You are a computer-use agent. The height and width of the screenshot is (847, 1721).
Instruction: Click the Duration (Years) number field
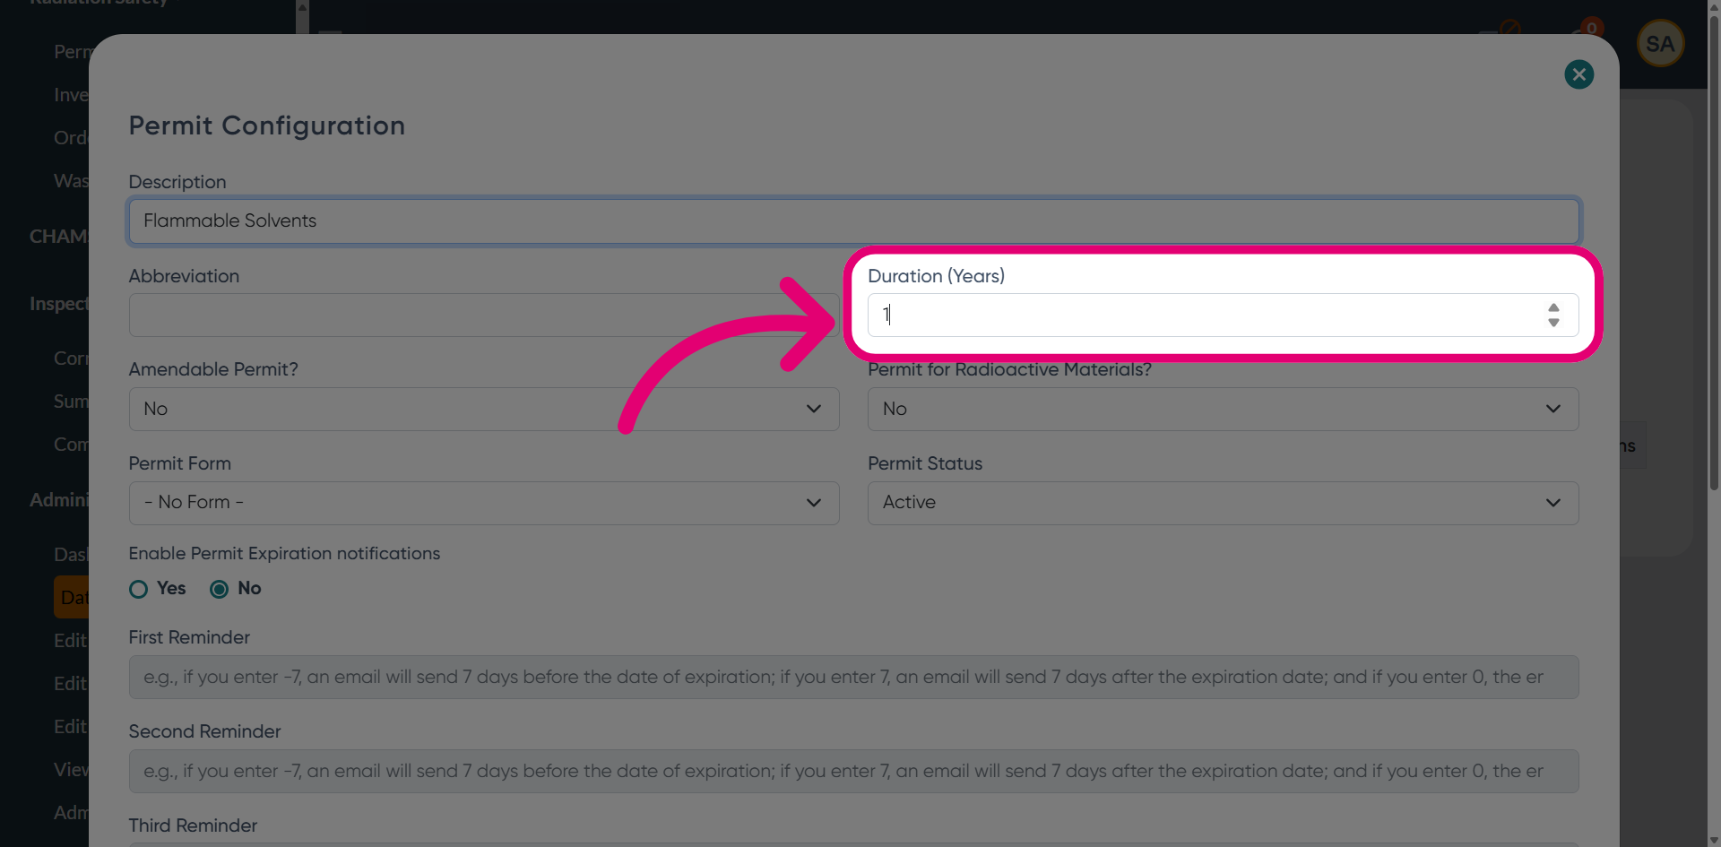pos(1223,315)
